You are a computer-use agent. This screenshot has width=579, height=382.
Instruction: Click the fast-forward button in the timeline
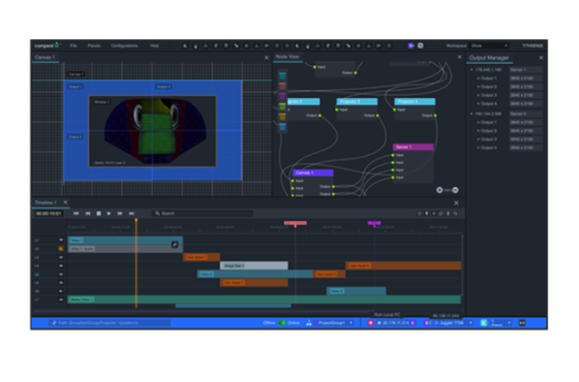[x=119, y=214]
